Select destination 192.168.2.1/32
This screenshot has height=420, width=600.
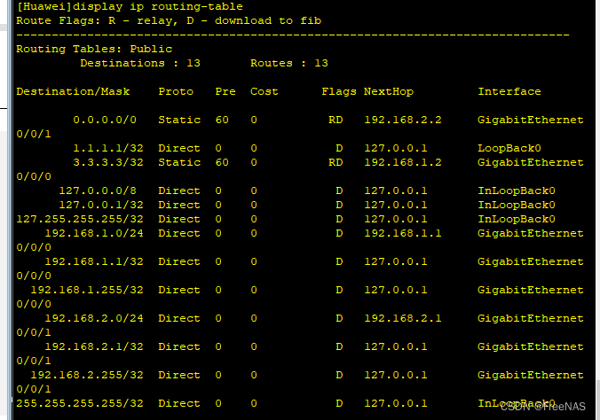coord(94,346)
